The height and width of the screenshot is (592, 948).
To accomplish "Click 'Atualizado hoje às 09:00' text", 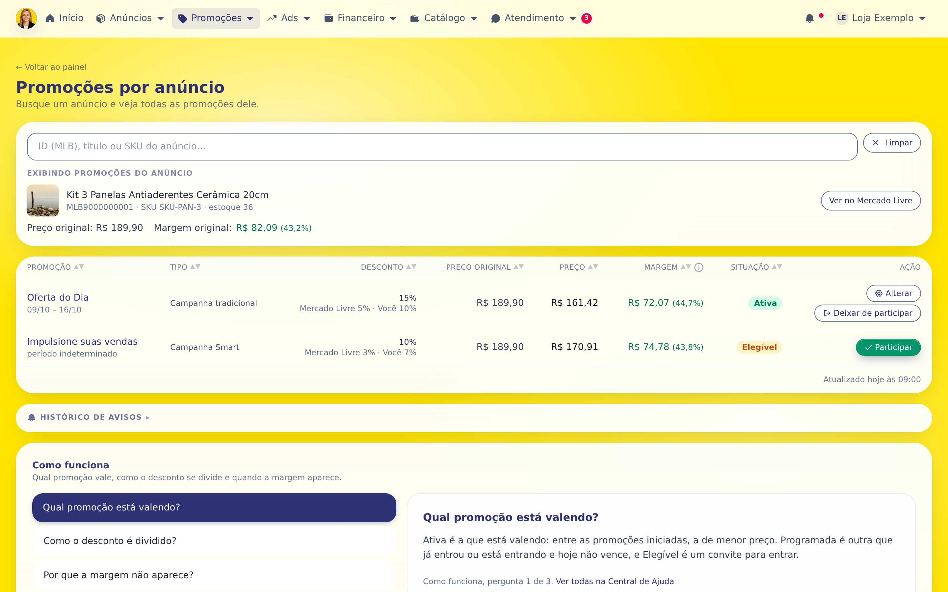I will pyautogui.click(x=872, y=380).
